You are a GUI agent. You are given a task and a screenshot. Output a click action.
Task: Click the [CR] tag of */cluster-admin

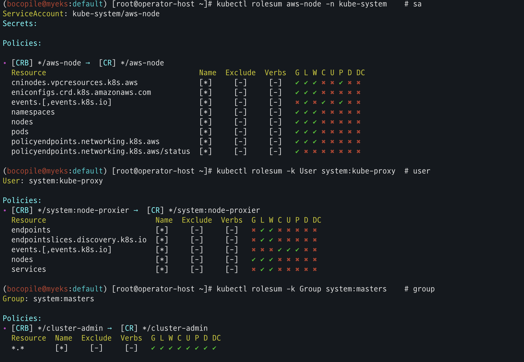pos(129,328)
